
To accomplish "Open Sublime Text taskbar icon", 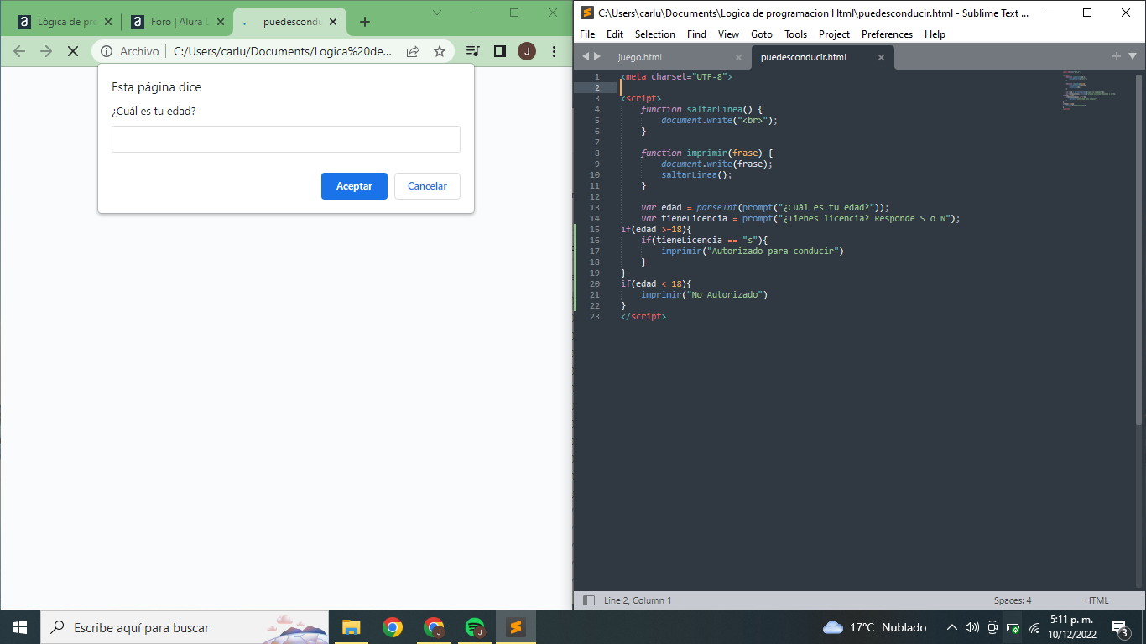I will coord(515,627).
